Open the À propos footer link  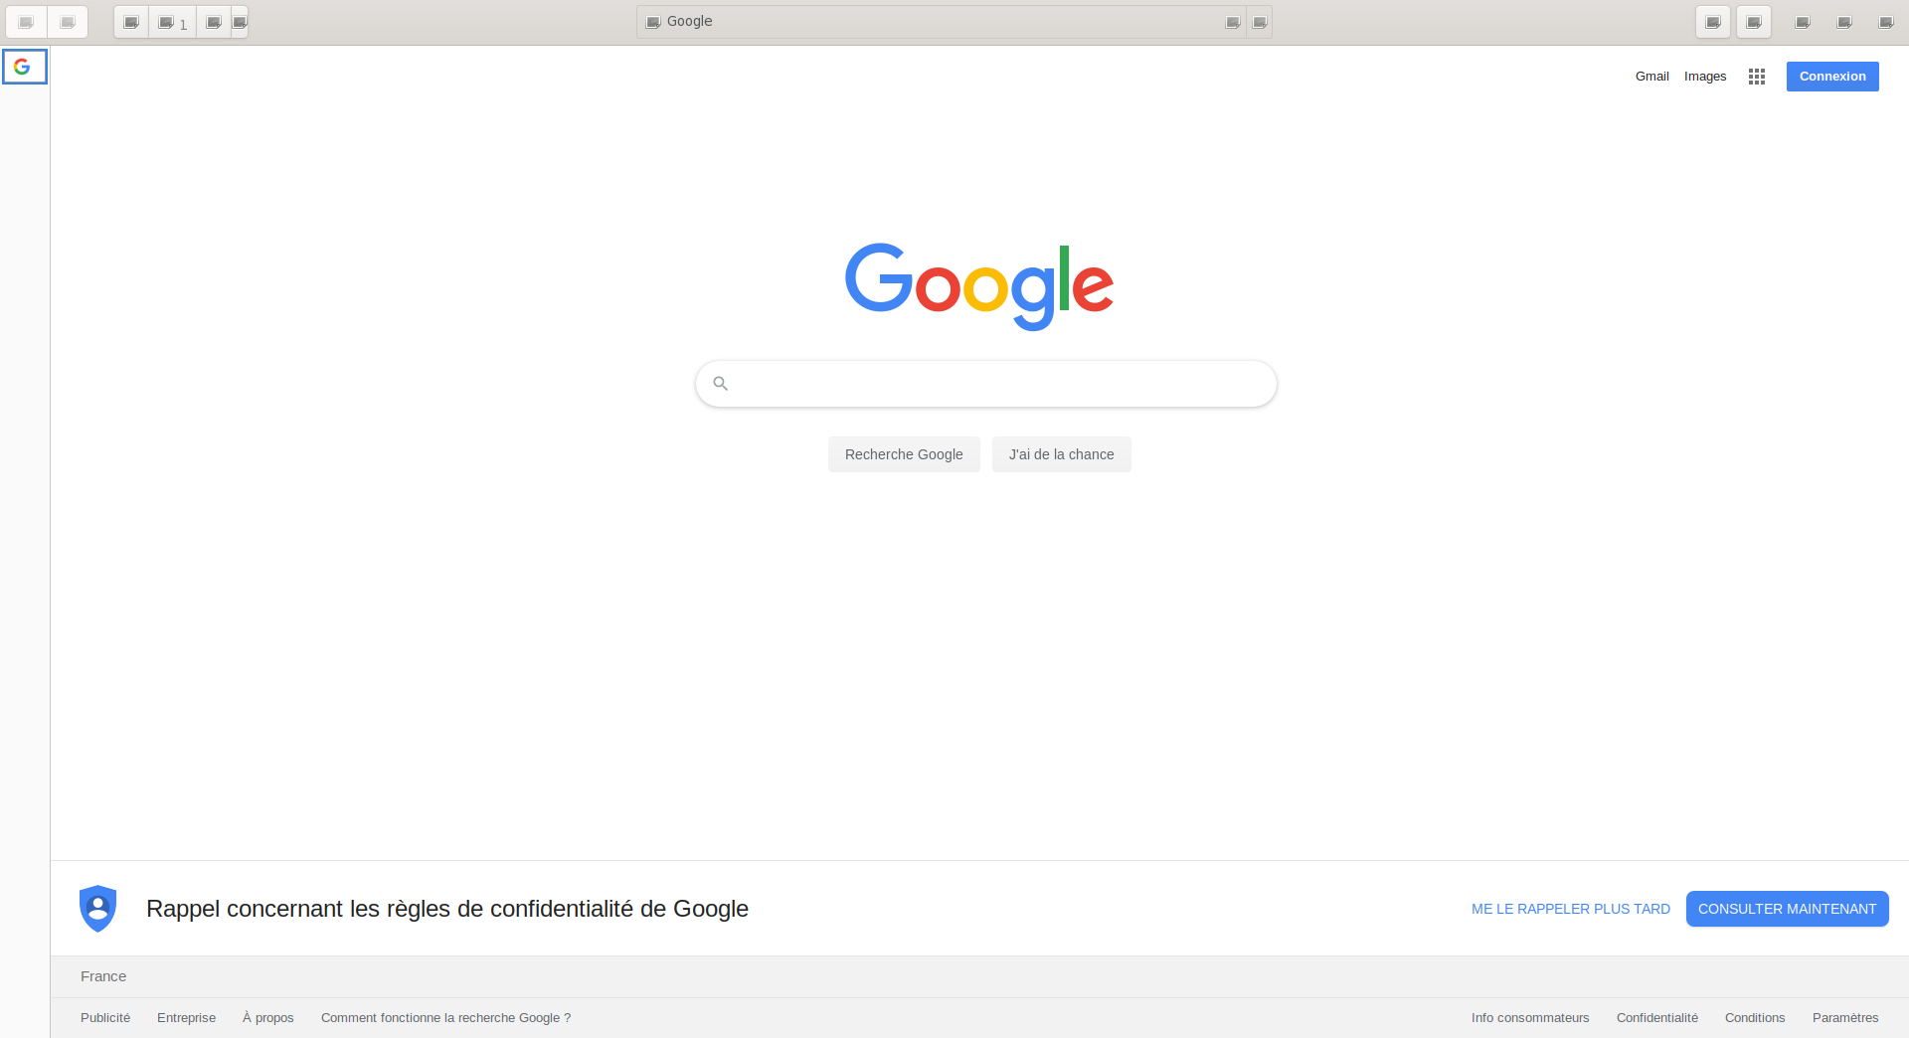tap(268, 1018)
